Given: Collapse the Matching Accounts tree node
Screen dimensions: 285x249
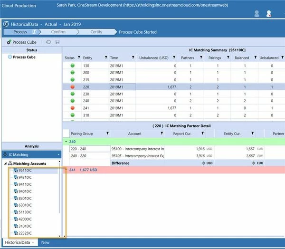Looking at the screenshot, I should (x=5, y=163).
